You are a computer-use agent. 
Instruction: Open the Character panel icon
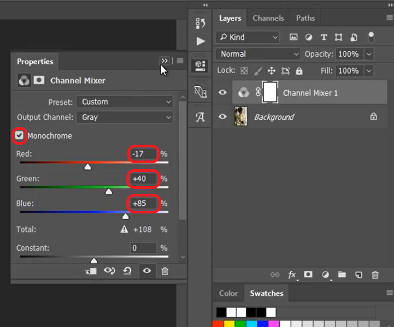[x=200, y=117]
